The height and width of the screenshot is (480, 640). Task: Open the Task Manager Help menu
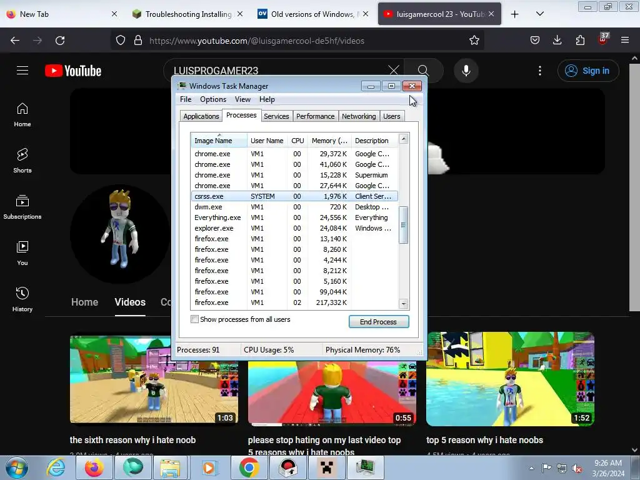coord(267,99)
